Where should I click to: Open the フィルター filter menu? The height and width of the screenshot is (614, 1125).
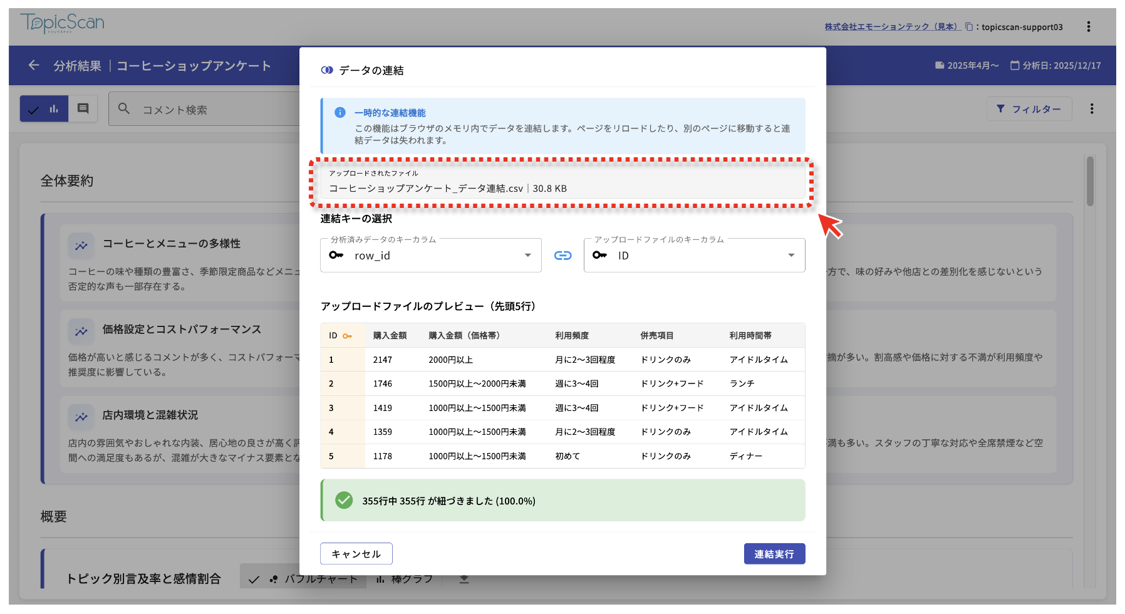coord(1029,109)
